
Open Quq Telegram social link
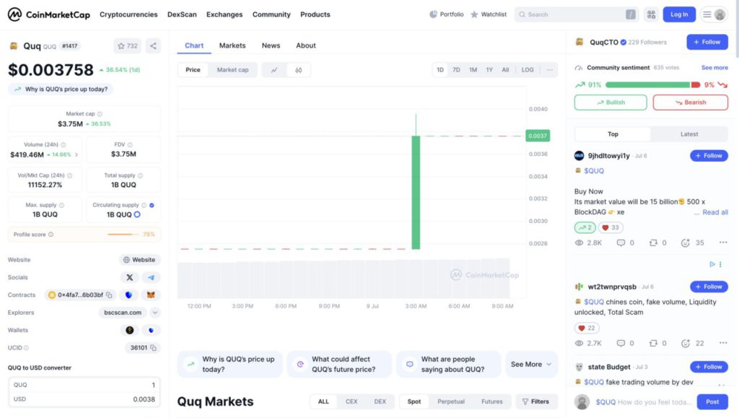(x=151, y=277)
